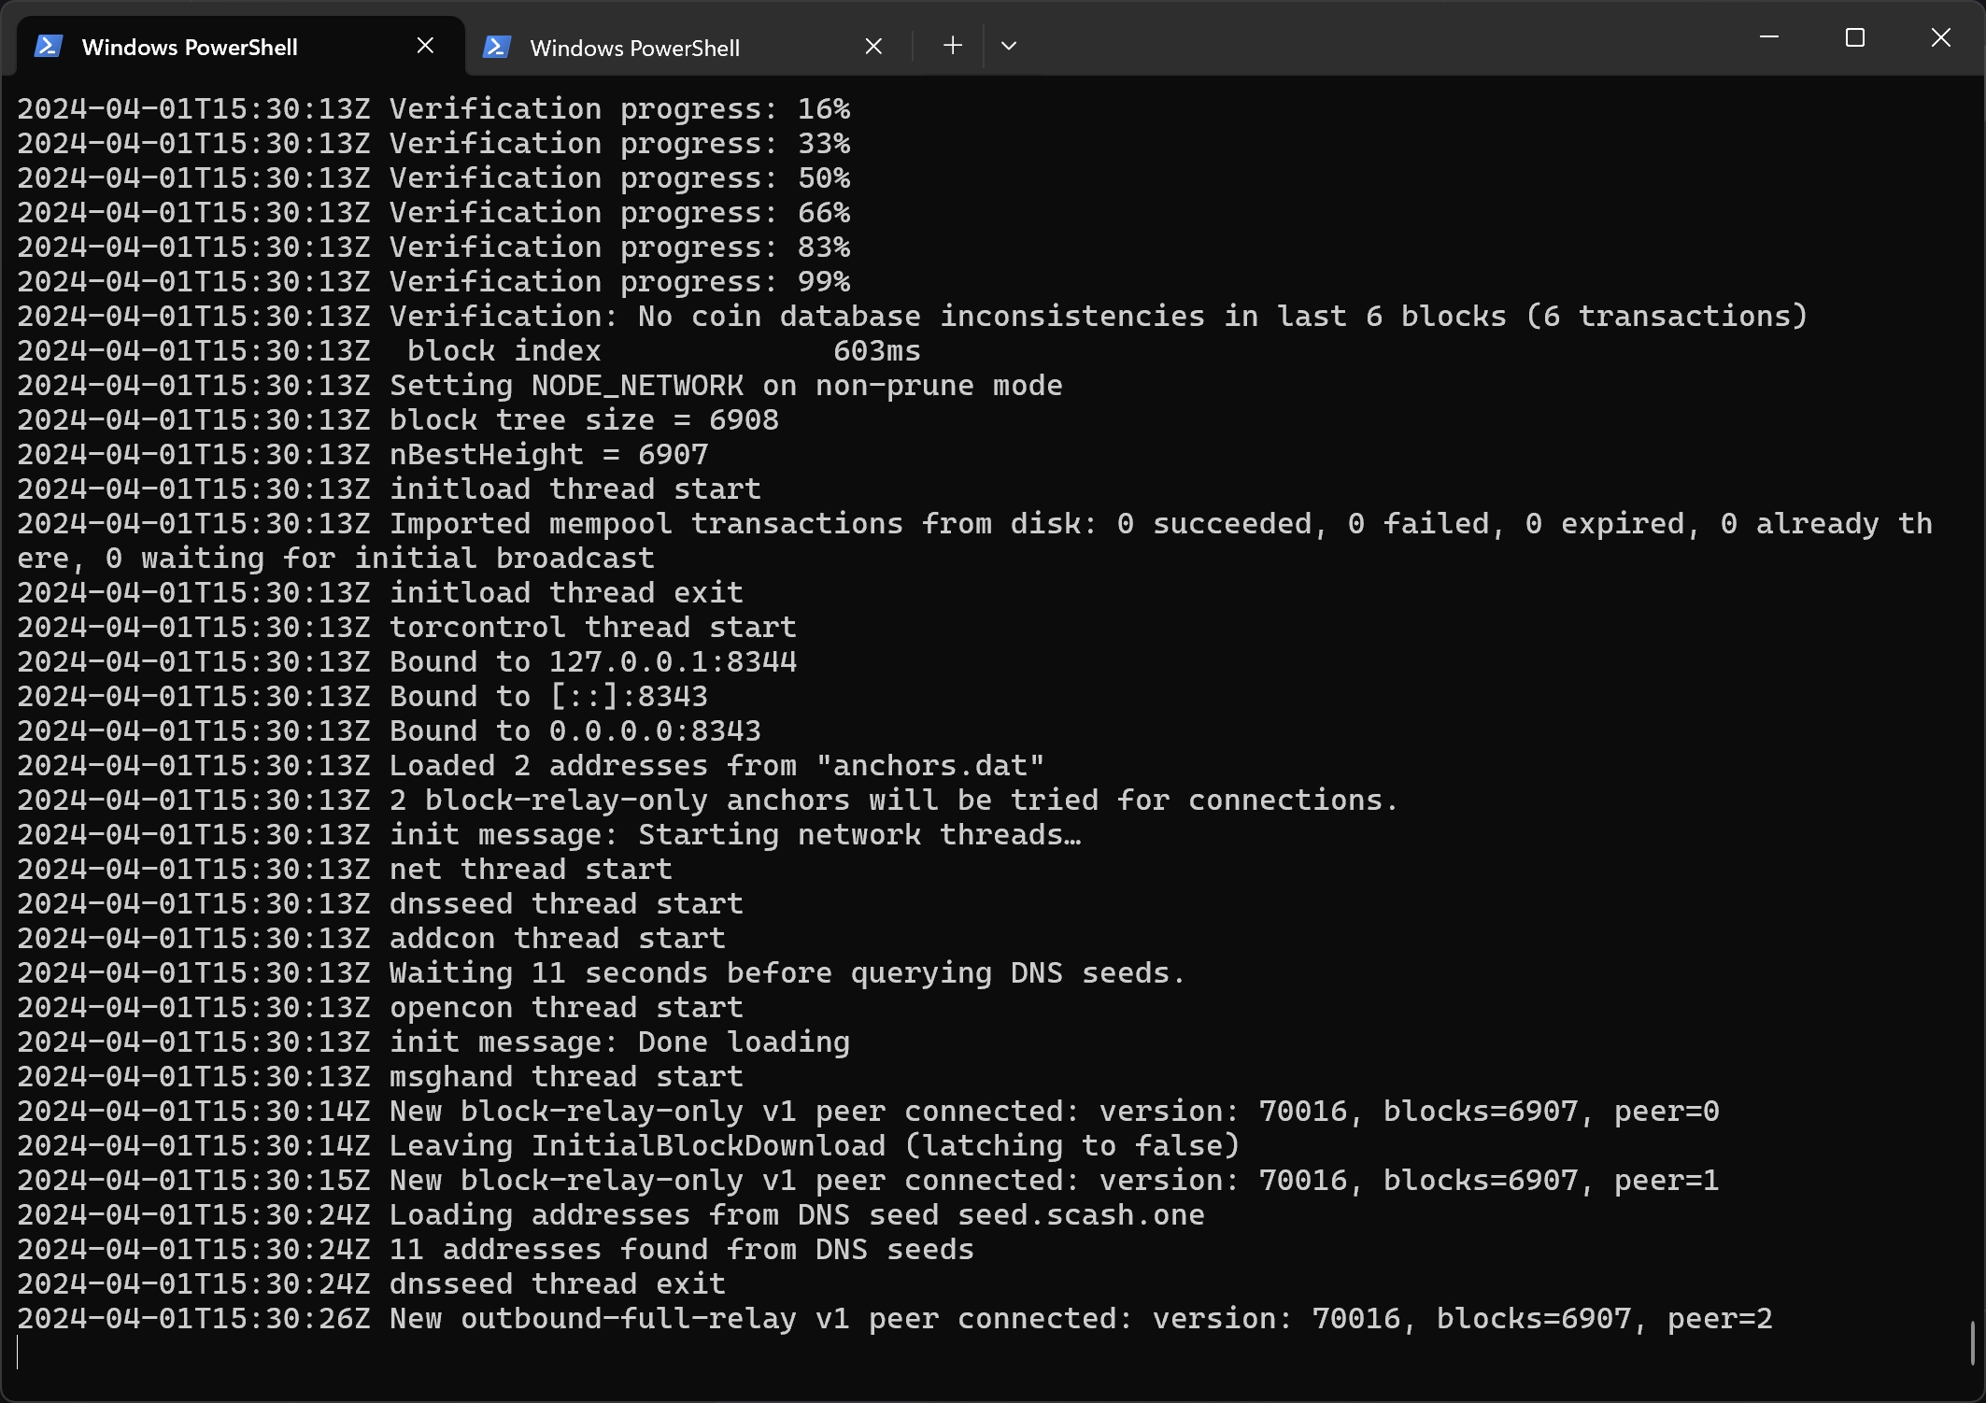Viewport: 1986px width, 1403px height.
Task: Click 'Starting network threads…' line
Action: (549, 835)
